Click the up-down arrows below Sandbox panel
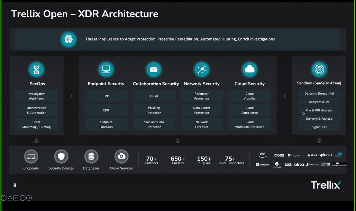 [319, 141]
